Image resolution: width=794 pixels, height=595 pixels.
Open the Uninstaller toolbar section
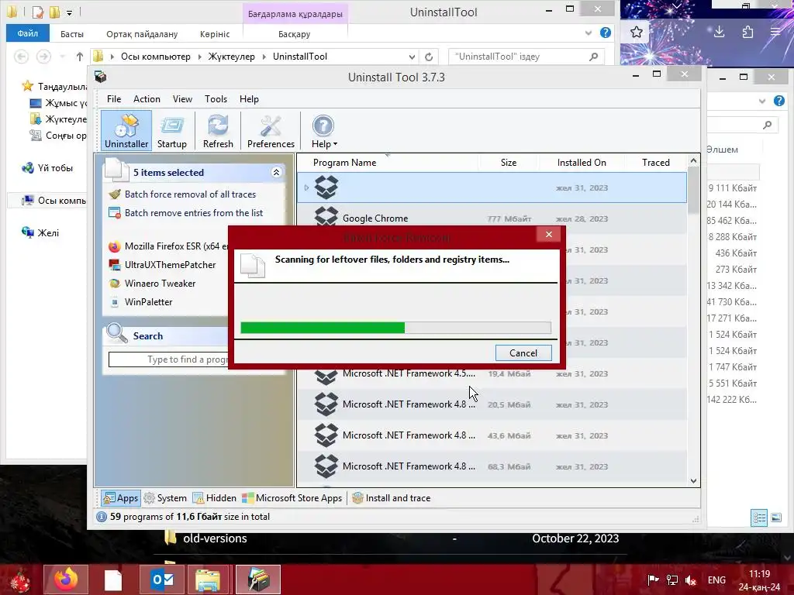(x=126, y=130)
